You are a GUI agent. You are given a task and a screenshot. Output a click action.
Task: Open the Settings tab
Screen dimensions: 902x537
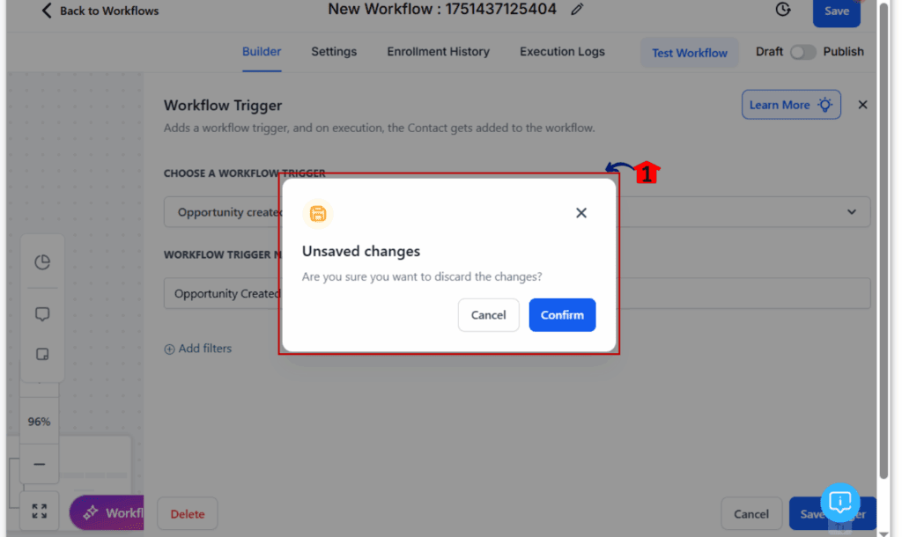point(334,52)
